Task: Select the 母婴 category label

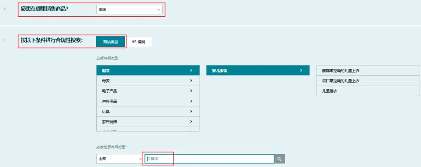Action: pos(106,80)
